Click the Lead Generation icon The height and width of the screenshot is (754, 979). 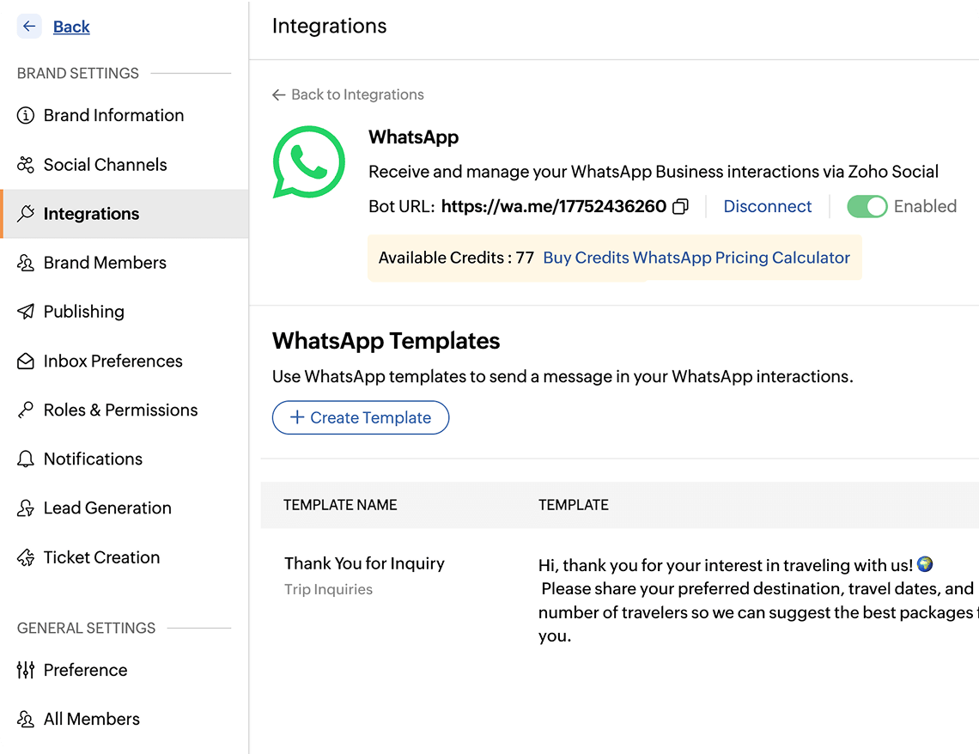26,508
